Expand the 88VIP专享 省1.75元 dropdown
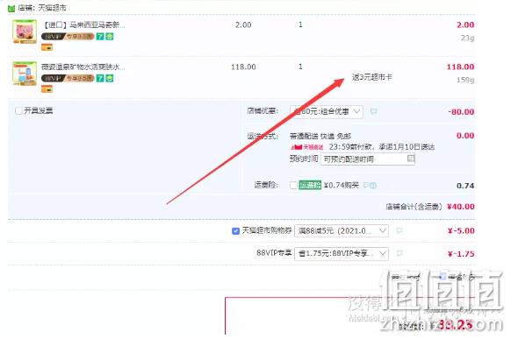This screenshot has height=339, width=511. pos(342,253)
